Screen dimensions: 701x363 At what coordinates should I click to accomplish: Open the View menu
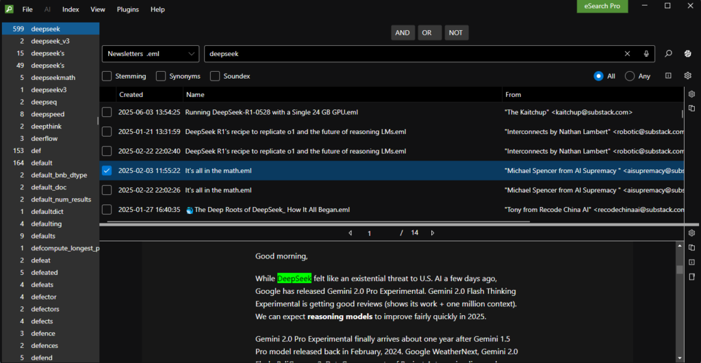pyautogui.click(x=97, y=9)
